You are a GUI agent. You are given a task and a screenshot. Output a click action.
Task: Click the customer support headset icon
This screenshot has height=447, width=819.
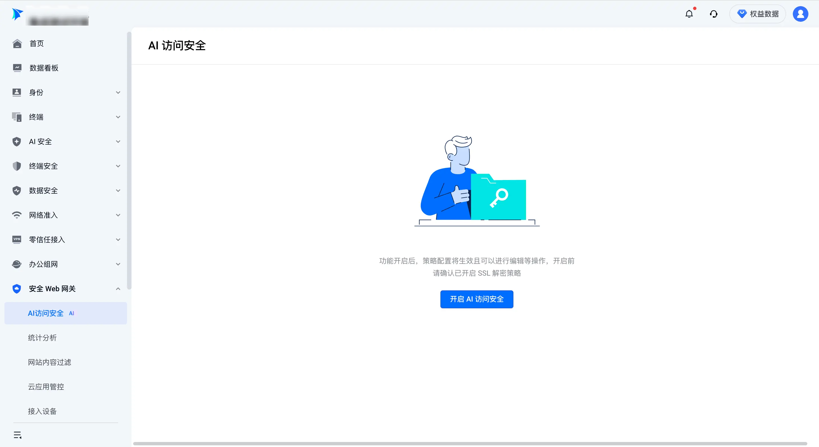(x=713, y=14)
